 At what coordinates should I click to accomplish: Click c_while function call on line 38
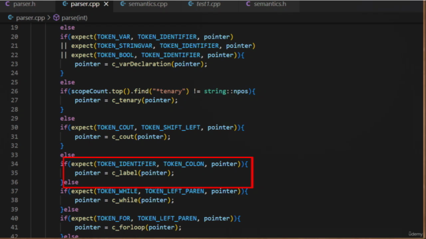[124, 200]
